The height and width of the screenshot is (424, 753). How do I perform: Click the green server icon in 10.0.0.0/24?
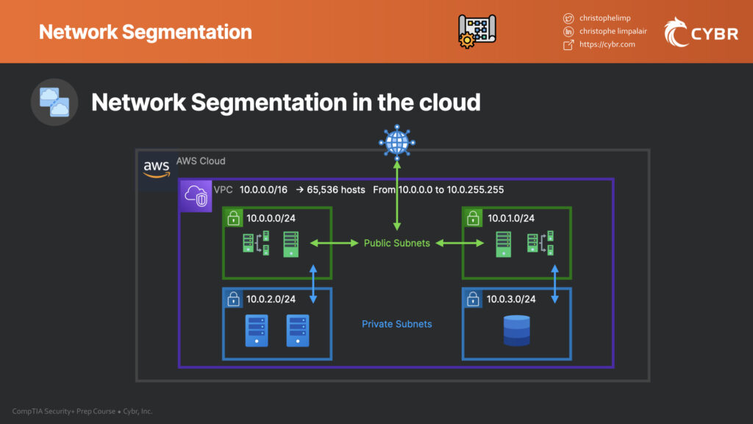pyautogui.click(x=290, y=244)
